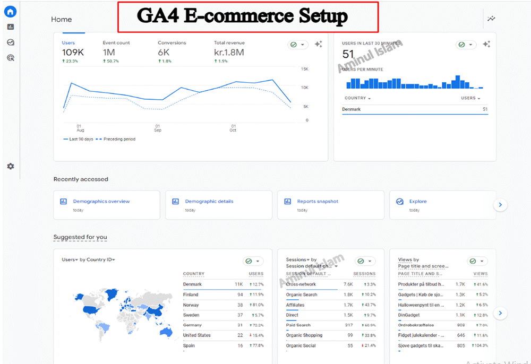531x364 pixels.
Task: Click the 'Produkter på tilbud' page row
Action: pos(443,284)
